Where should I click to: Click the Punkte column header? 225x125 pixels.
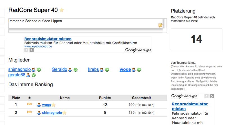coord(105,98)
